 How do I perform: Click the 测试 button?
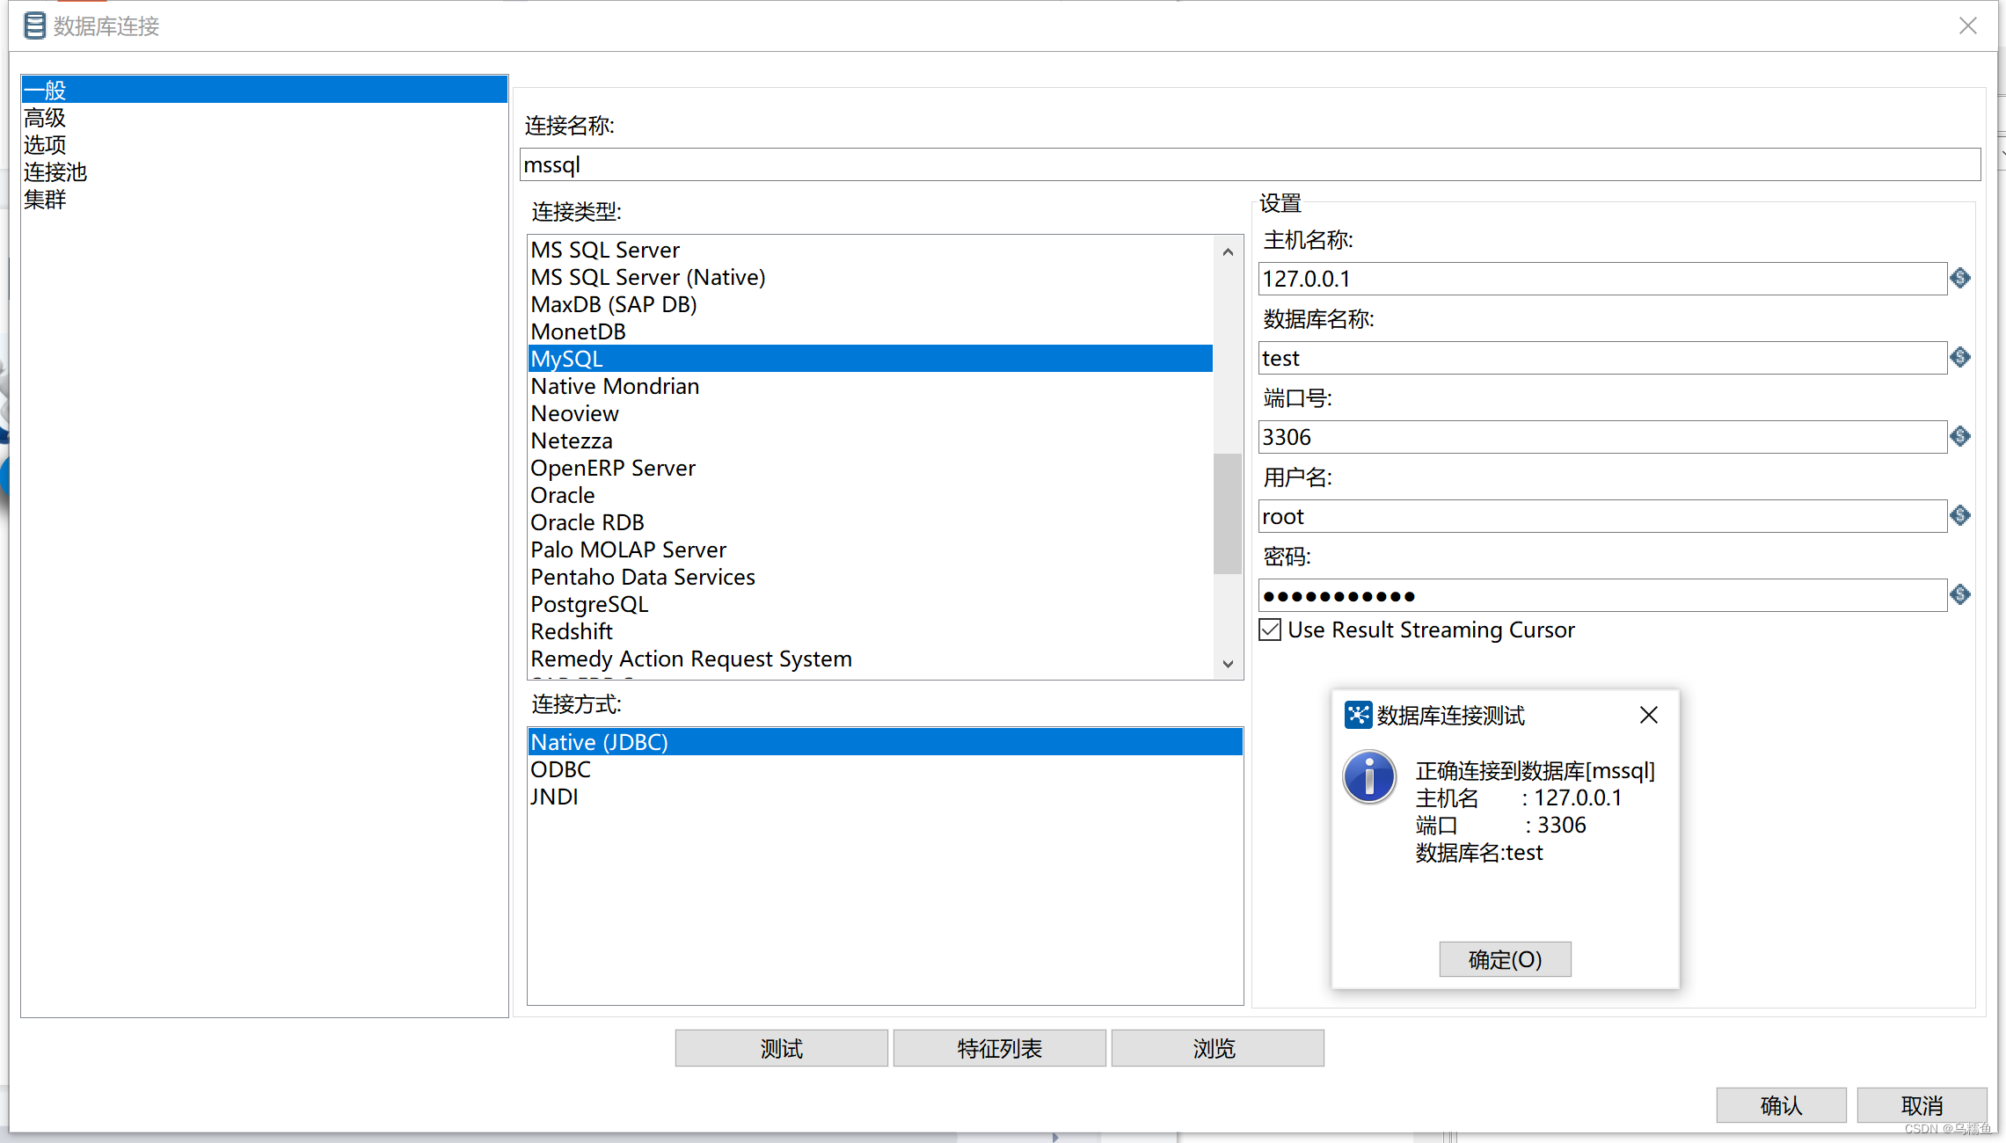tap(781, 1048)
